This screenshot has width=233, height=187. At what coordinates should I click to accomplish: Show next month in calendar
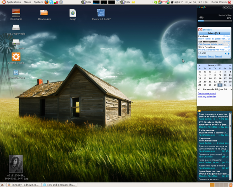point(230,65)
